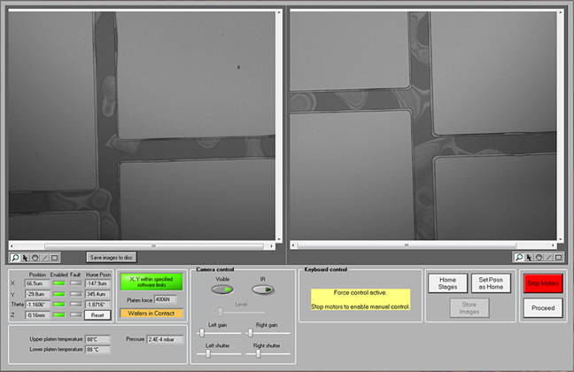Reset the Z home position
Screen dimensions: 574x372
point(97,314)
